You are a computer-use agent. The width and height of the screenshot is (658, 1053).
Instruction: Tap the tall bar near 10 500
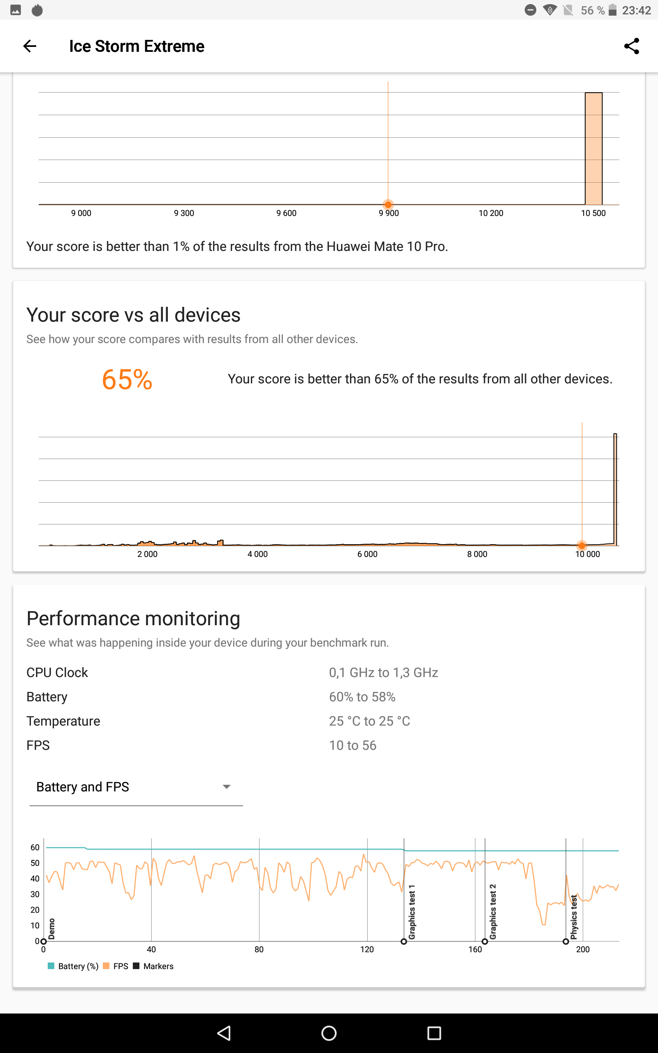pyautogui.click(x=593, y=148)
